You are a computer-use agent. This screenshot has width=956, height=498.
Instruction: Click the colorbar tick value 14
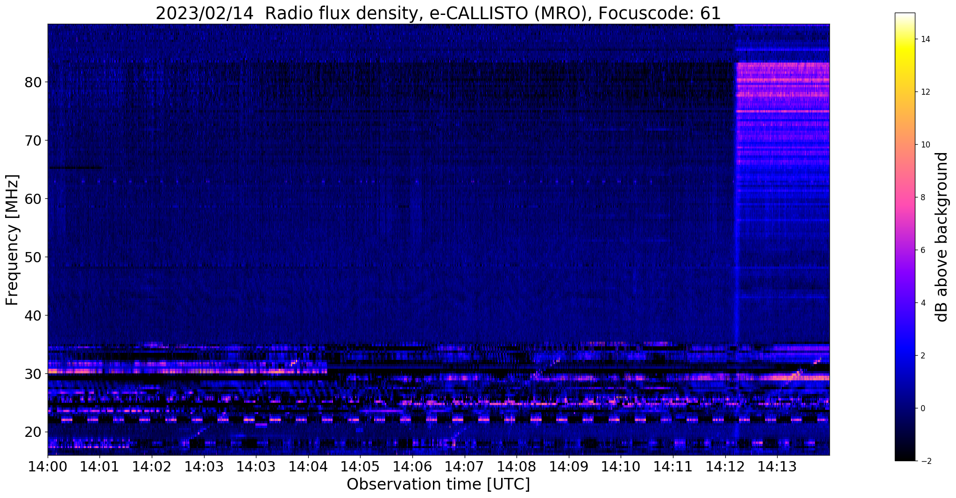click(x=925, y=39)
